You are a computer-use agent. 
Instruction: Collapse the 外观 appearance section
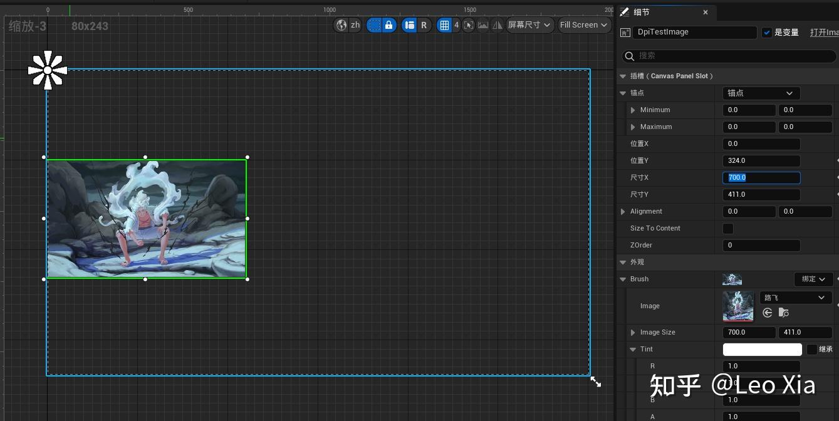[x=623, y=262]
